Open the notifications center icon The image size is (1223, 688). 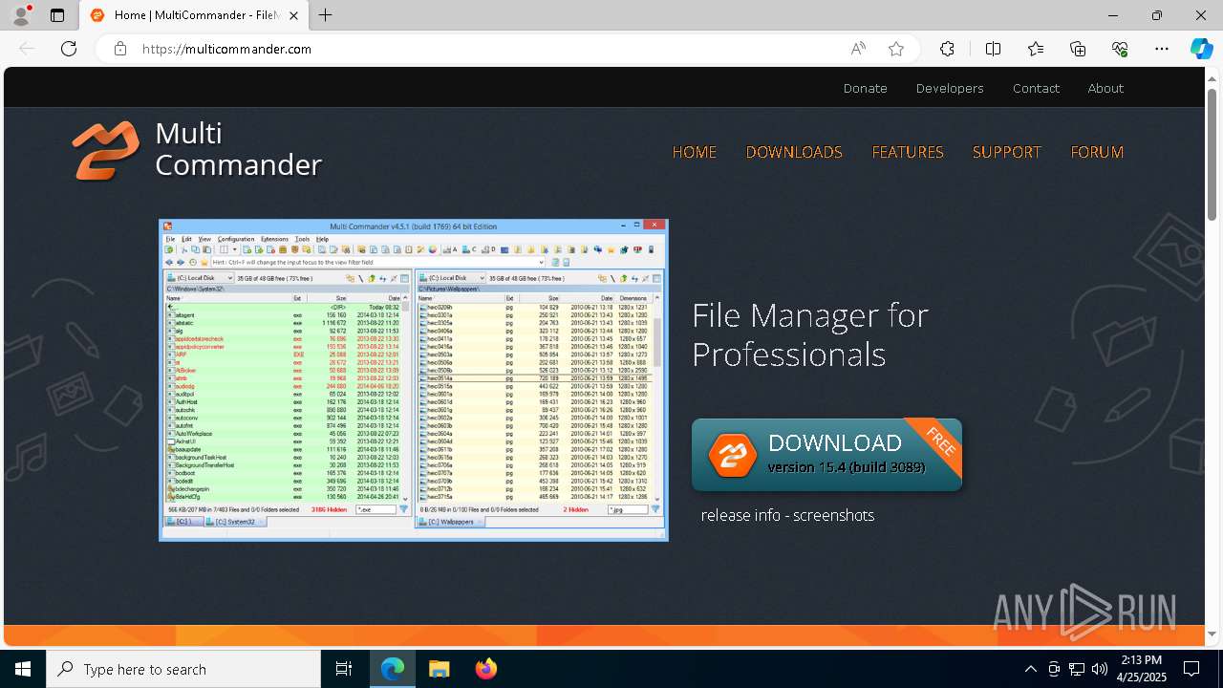pyautogui.click(x=1191, y=669)
